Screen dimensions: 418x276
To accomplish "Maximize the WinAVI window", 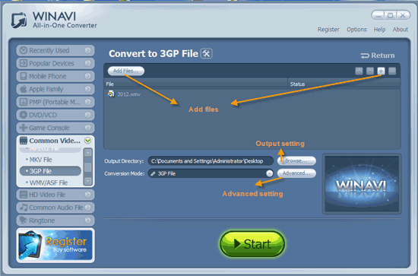I will pos(390,16).
